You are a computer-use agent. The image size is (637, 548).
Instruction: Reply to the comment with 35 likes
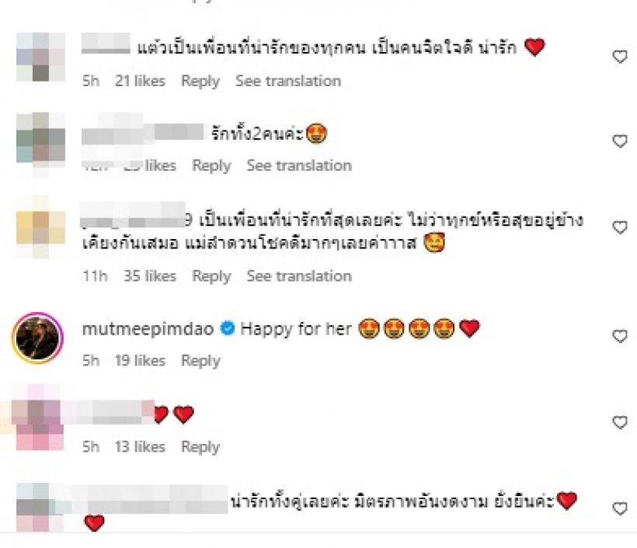[211, 276]
